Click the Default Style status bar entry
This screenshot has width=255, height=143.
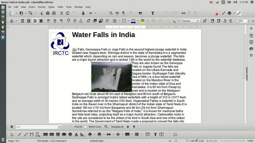click(97, 141)
